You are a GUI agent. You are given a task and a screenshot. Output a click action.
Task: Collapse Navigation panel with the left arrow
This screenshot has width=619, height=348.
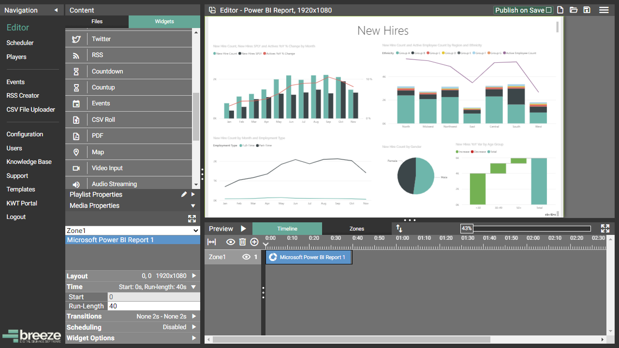(x=56, y=10)
